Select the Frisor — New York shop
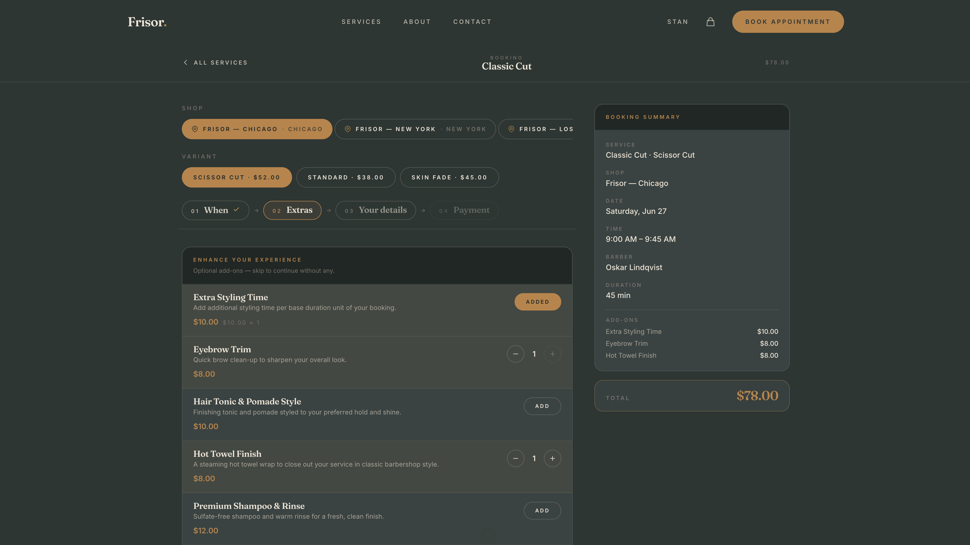The width and height of the screenshot is (970, 545). tap(415, 129)
